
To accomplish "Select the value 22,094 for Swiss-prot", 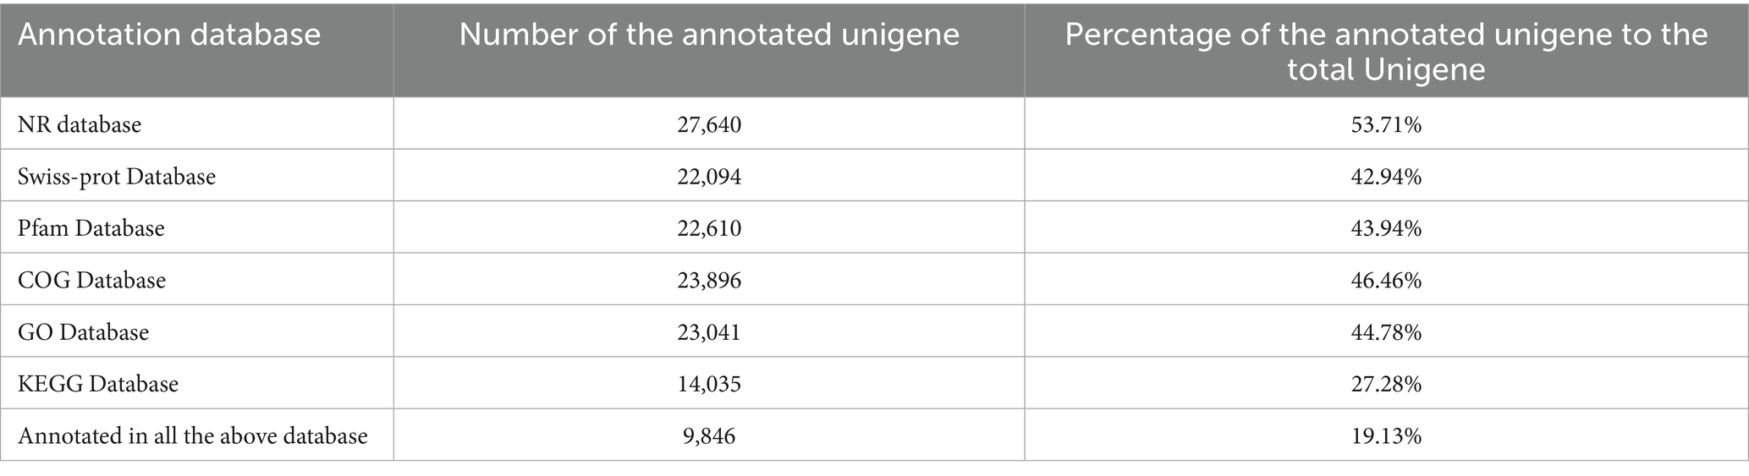I will pyautogui.click(x=709, y=177).
